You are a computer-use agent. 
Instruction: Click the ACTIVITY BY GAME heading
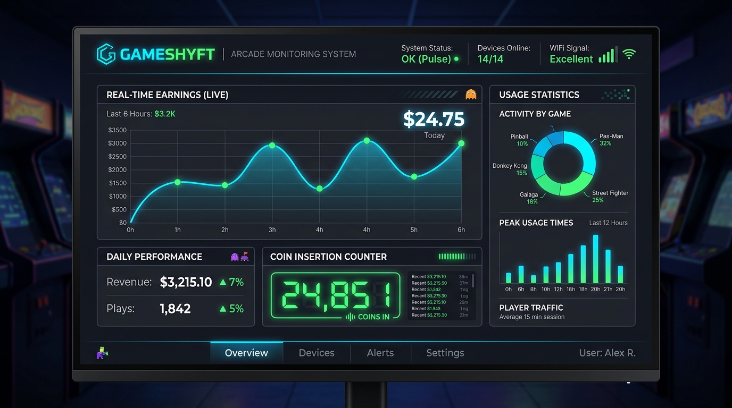pos(535,114)
